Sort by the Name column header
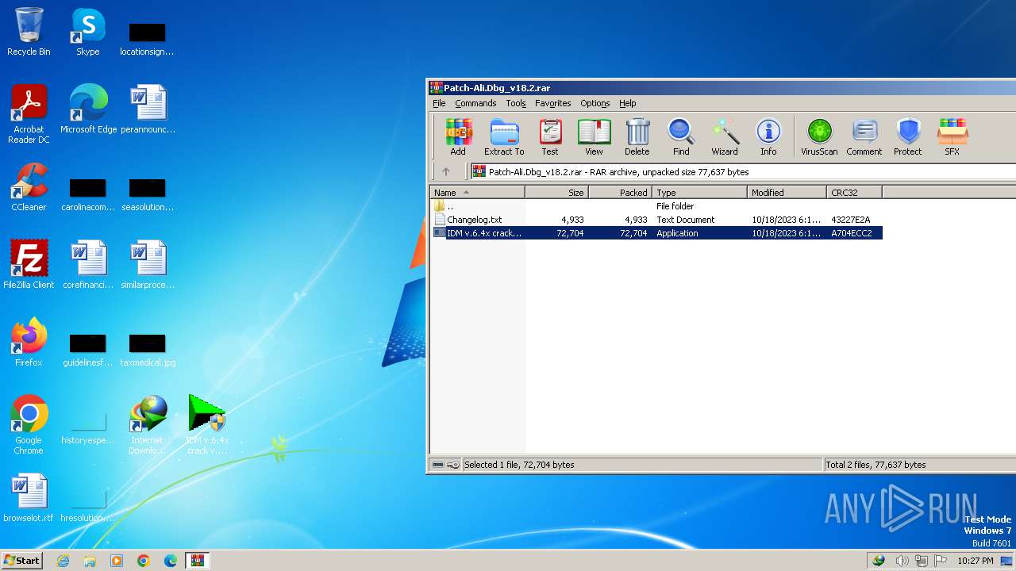This screenshot has height=571, width=1016. coord(477,192)
